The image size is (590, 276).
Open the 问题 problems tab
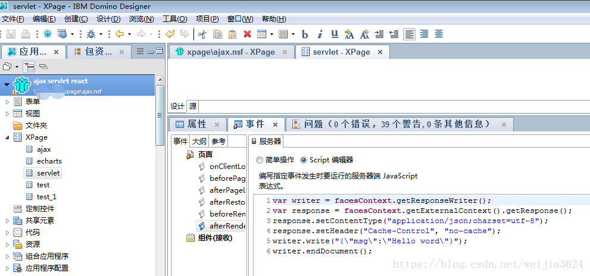[x=399, y=124]
